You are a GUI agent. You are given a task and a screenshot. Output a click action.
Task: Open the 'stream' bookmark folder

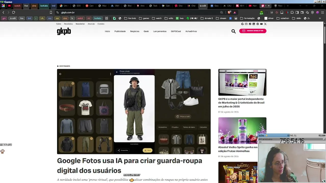(x=221, y=18)
